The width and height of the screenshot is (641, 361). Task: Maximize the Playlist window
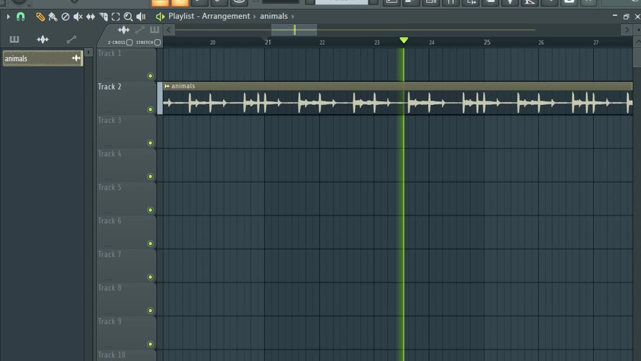click(626, 17)
